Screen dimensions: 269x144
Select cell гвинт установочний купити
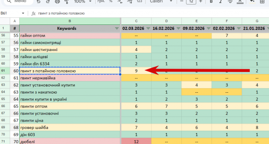tap(70, 85)
